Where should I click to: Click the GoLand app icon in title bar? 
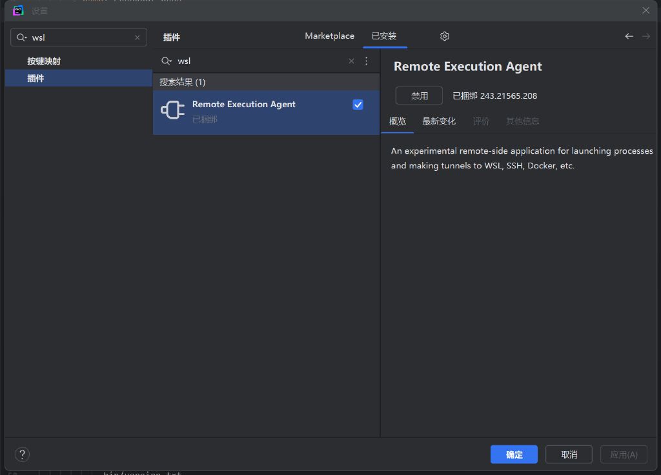[18, 10]
